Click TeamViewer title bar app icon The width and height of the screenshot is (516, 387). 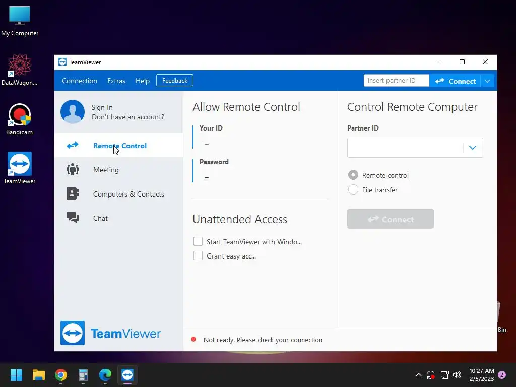(62, 62)
